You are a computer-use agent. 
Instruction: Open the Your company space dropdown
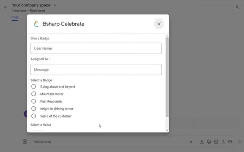pyautogui.click(x=55, y=5)
